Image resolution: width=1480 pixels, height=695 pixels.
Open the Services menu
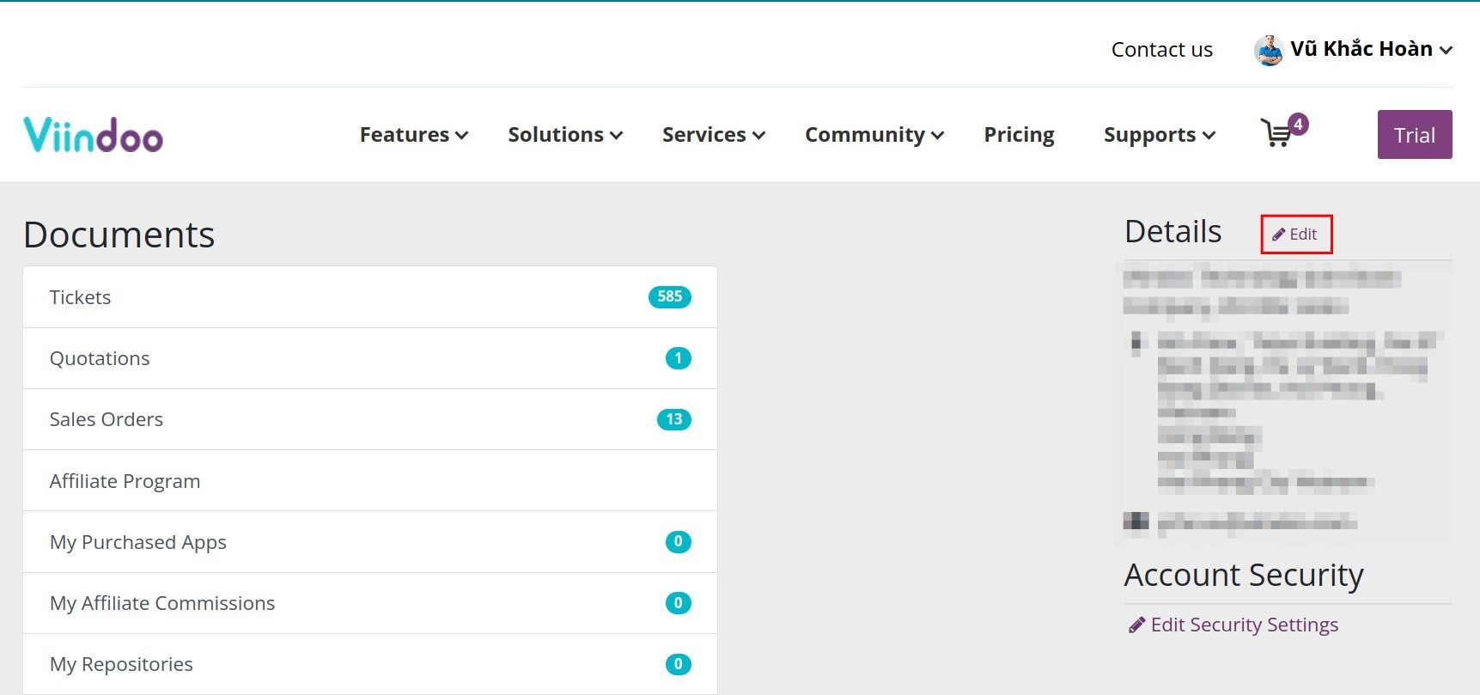pos(713,135)
